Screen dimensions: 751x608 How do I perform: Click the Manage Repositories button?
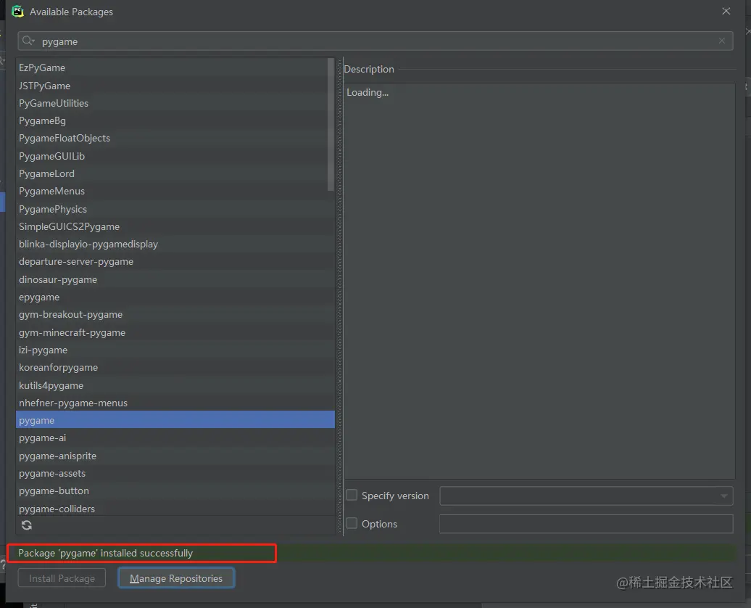point(176,578)
